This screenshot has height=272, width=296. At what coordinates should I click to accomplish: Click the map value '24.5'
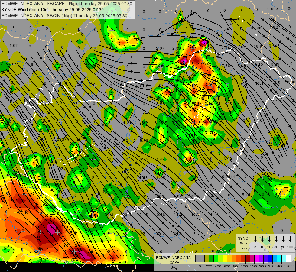tap(178, 233)
